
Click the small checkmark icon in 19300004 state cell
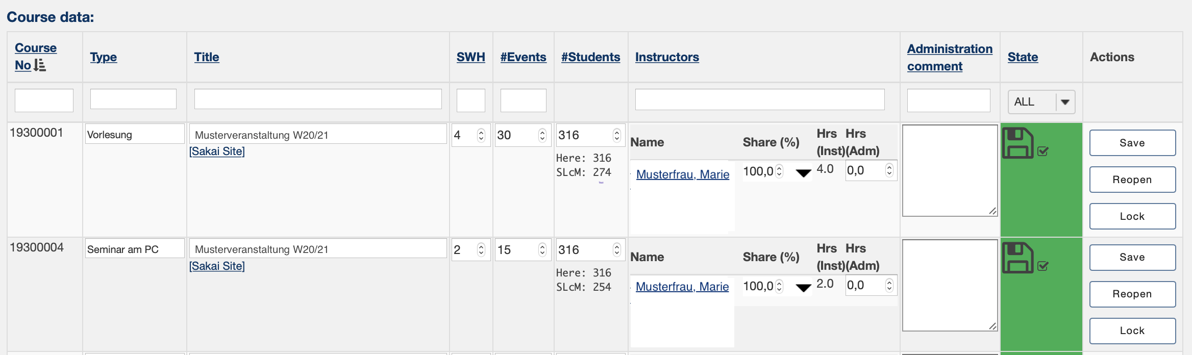click(1043, 266)
